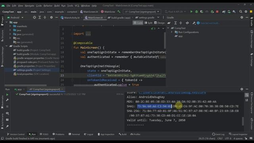Image resolution: width=254 pixels, height=143 pixels.
Task: Open the File menu
Action: (x=8, y=6)
